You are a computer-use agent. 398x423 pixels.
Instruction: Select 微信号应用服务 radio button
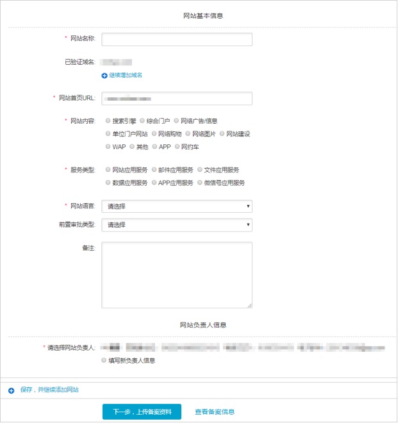[x=200, y=183]
